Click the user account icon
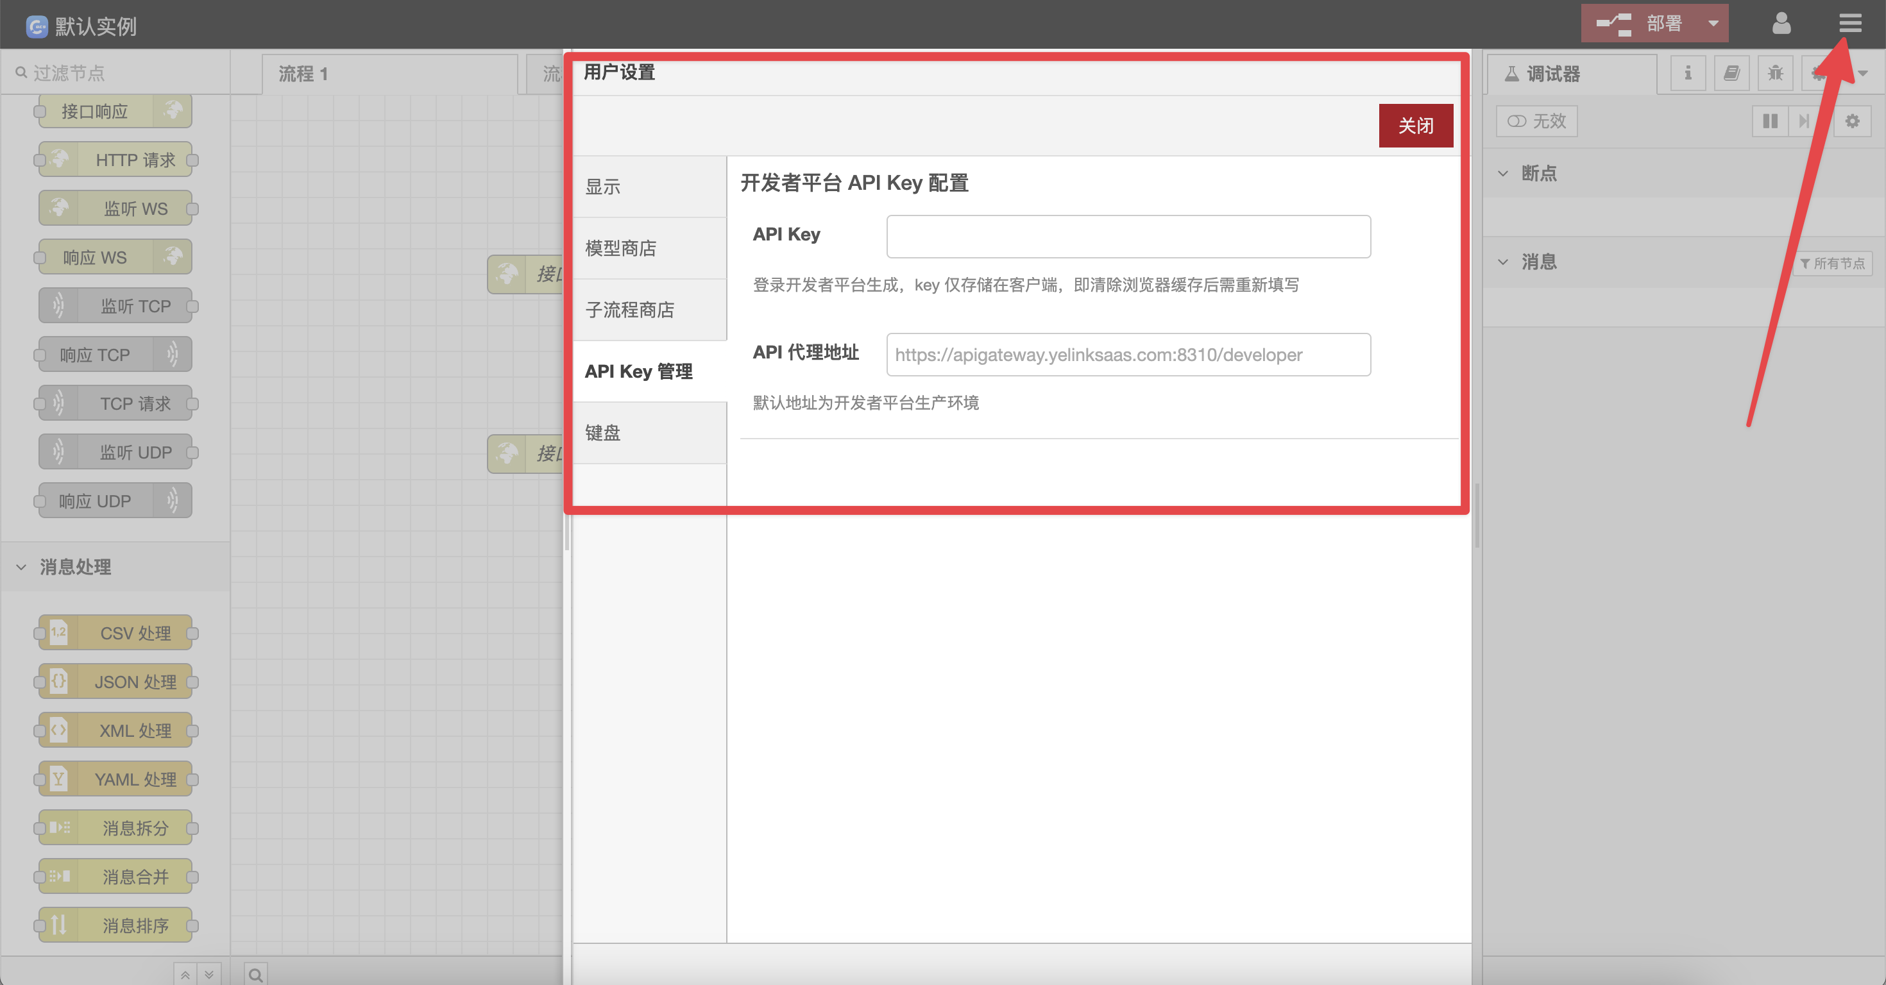 click(x=1781, y=24)
